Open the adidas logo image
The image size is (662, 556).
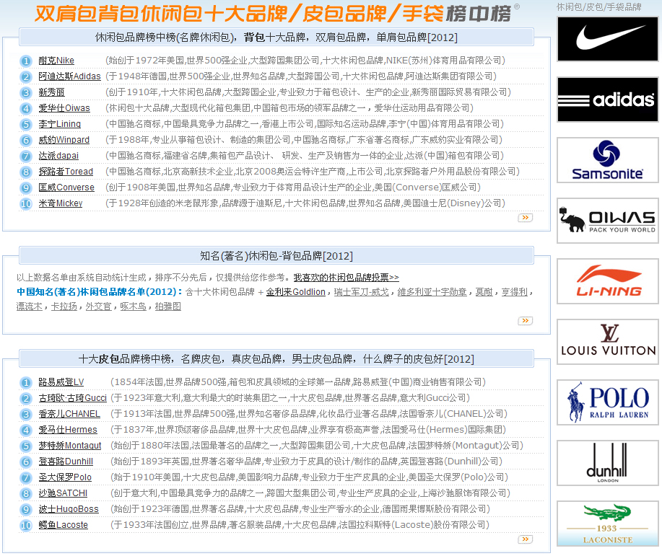[608, 100]
